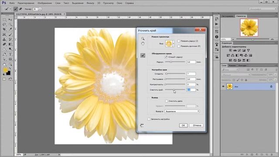Open the Изображение menu
279x157 pixels.
(44, 3)
